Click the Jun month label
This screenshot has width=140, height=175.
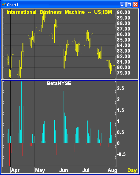tap(64, 170)
